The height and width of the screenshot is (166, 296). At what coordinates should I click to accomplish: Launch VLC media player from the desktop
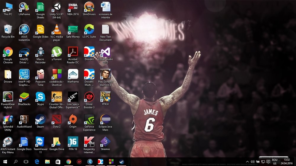[x=57, y=30]
